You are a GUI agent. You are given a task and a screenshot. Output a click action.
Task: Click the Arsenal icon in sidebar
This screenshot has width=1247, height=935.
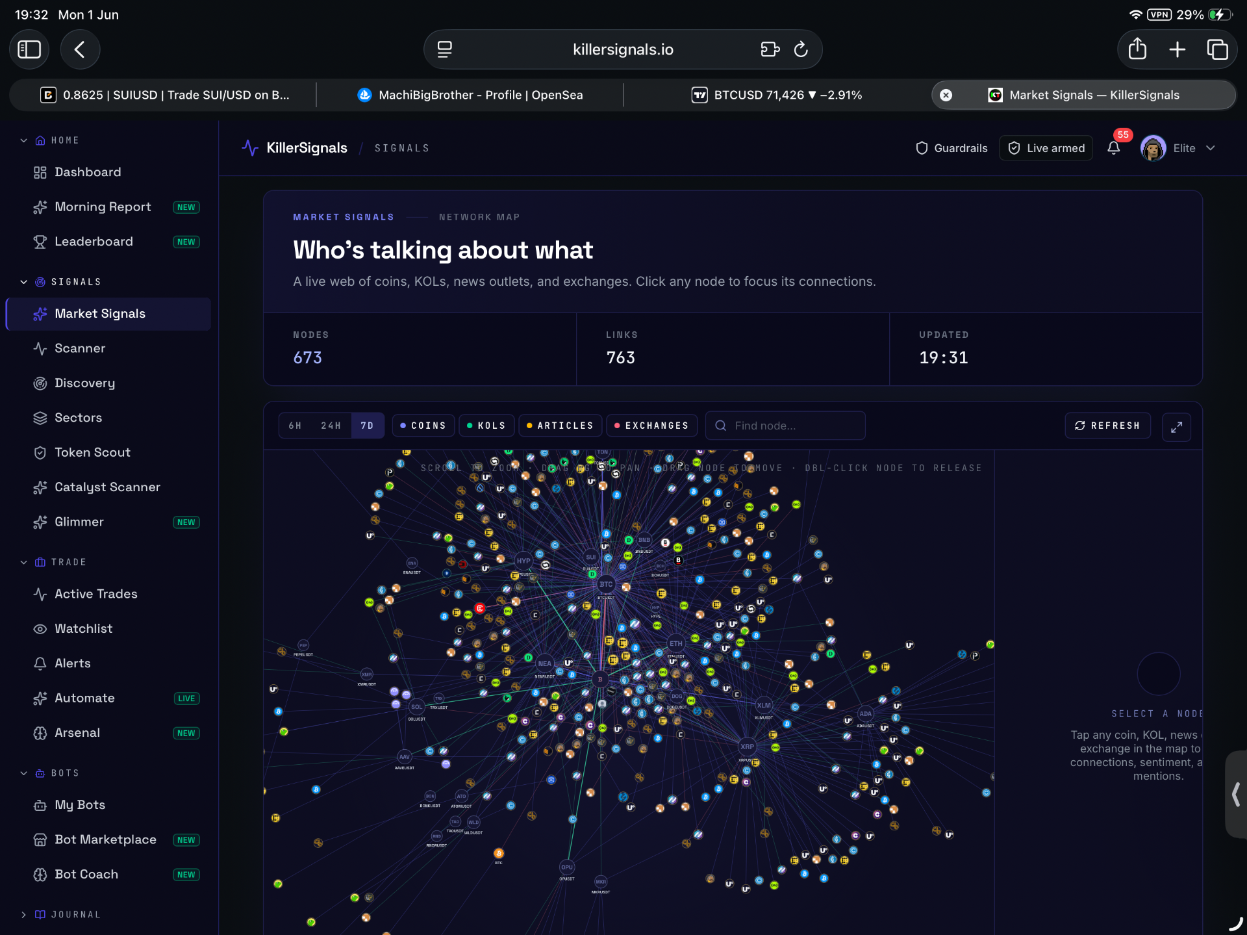click(x=40, y=733)
